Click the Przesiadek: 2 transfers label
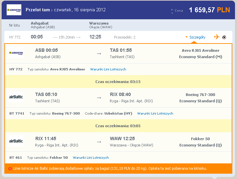The height and width of the screenshot is (179, 237). 125,37
